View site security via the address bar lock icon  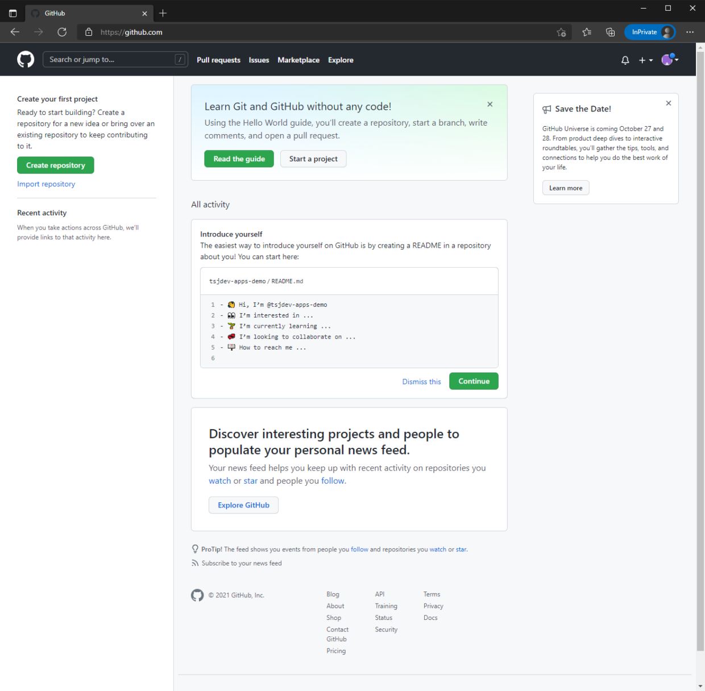point(89,32)
